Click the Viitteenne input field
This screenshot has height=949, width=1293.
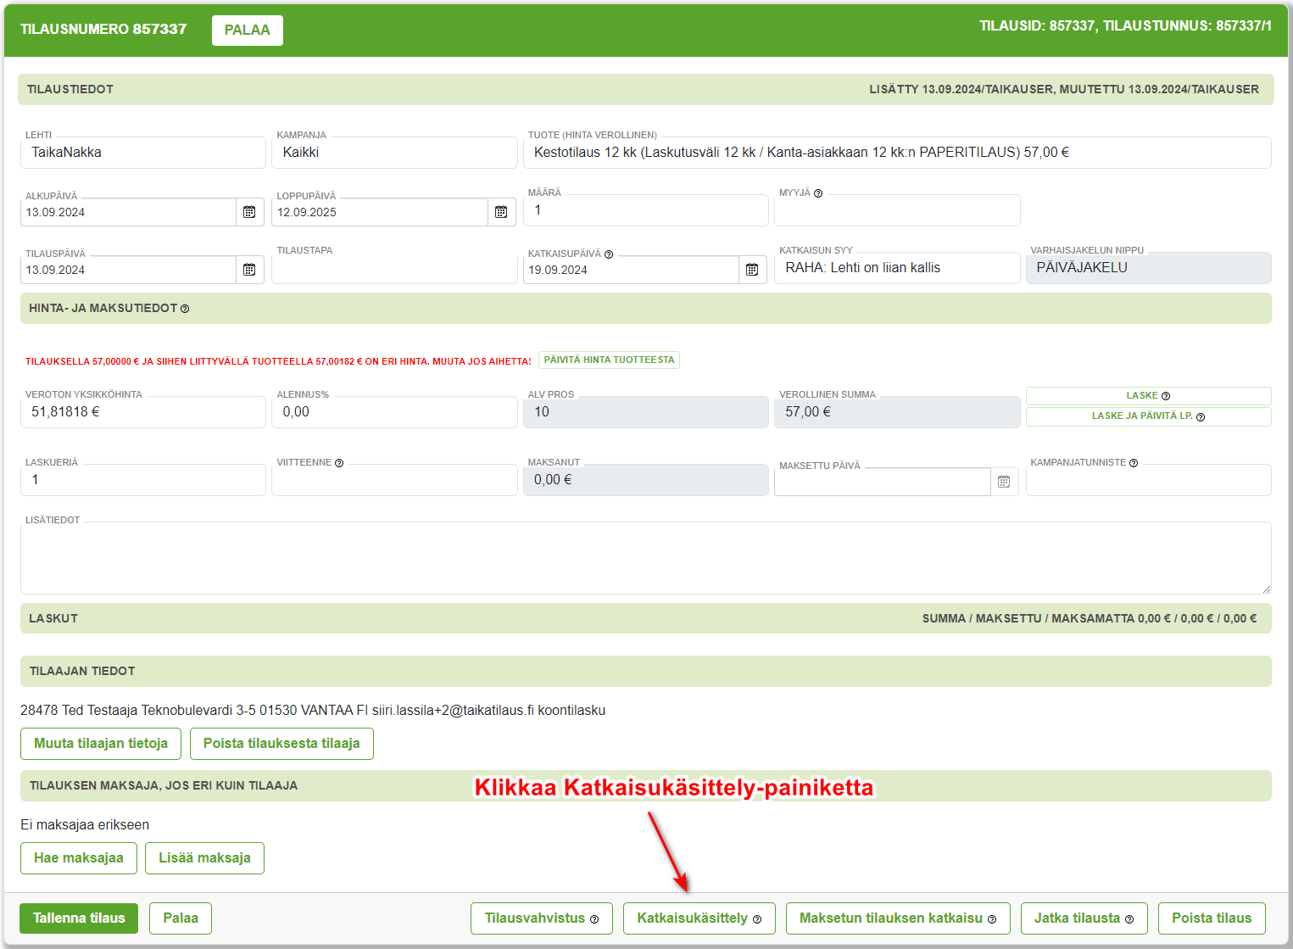point(394,480)
